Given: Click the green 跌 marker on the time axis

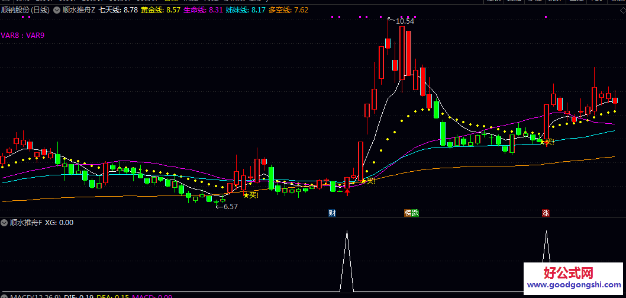Looking at the screenshot, I should coord(415,213).
